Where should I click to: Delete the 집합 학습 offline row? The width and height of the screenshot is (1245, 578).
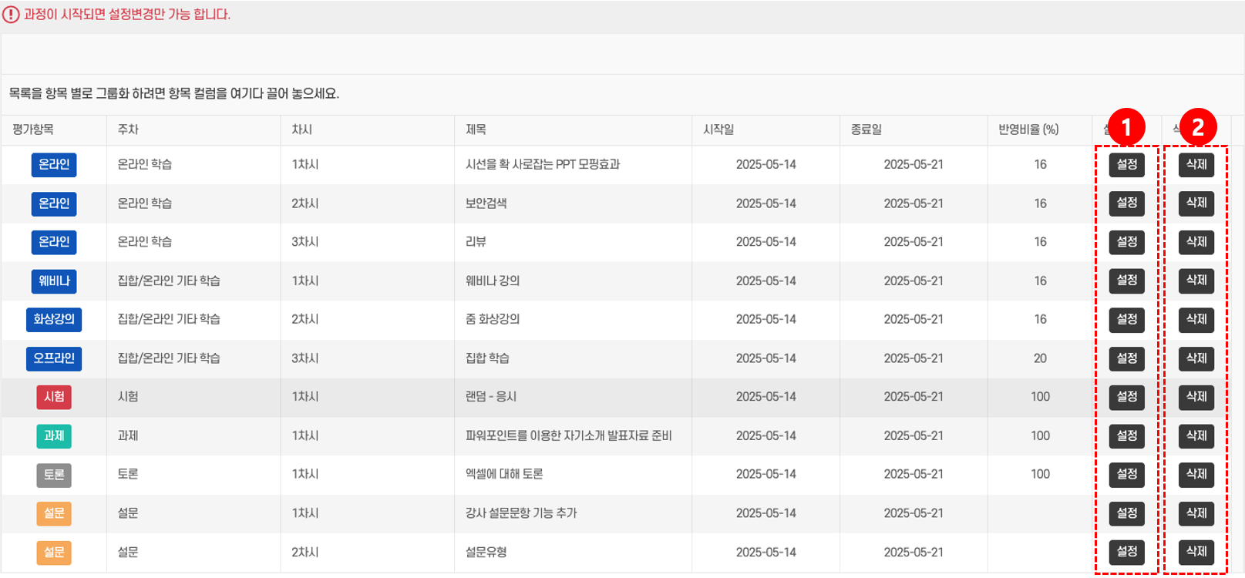[1196, 358]
